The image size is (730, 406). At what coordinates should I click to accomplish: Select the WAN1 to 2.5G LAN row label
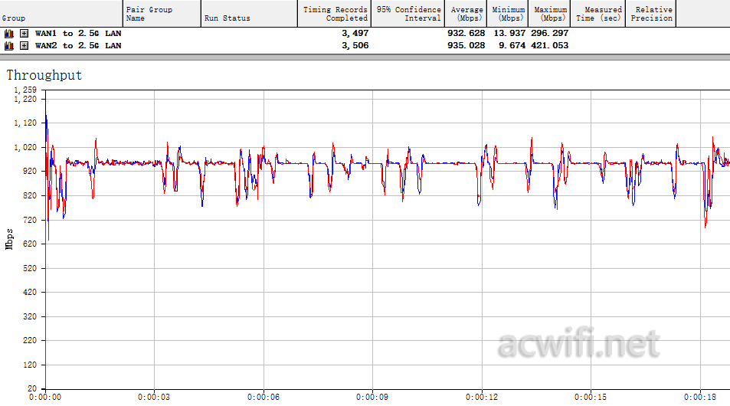(78, 34)
